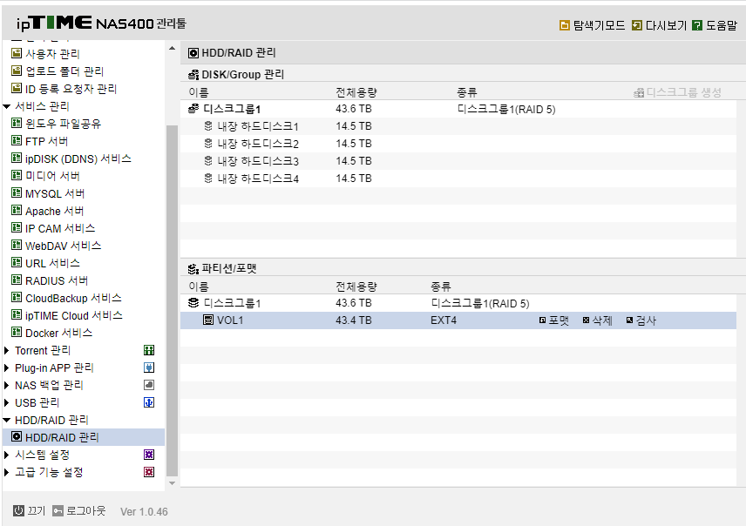Click the 미디어 서버 icon
Viewport: 746px width, 526px height.
click(x=17, y=176)
